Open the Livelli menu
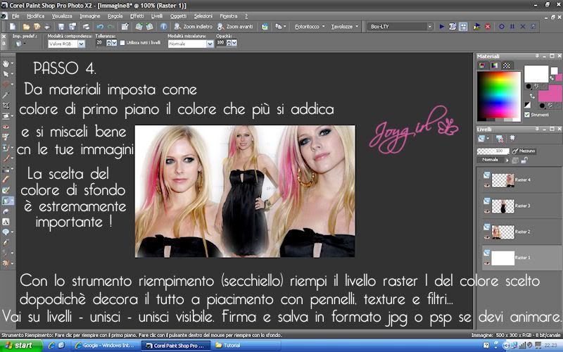 [156, 16]
